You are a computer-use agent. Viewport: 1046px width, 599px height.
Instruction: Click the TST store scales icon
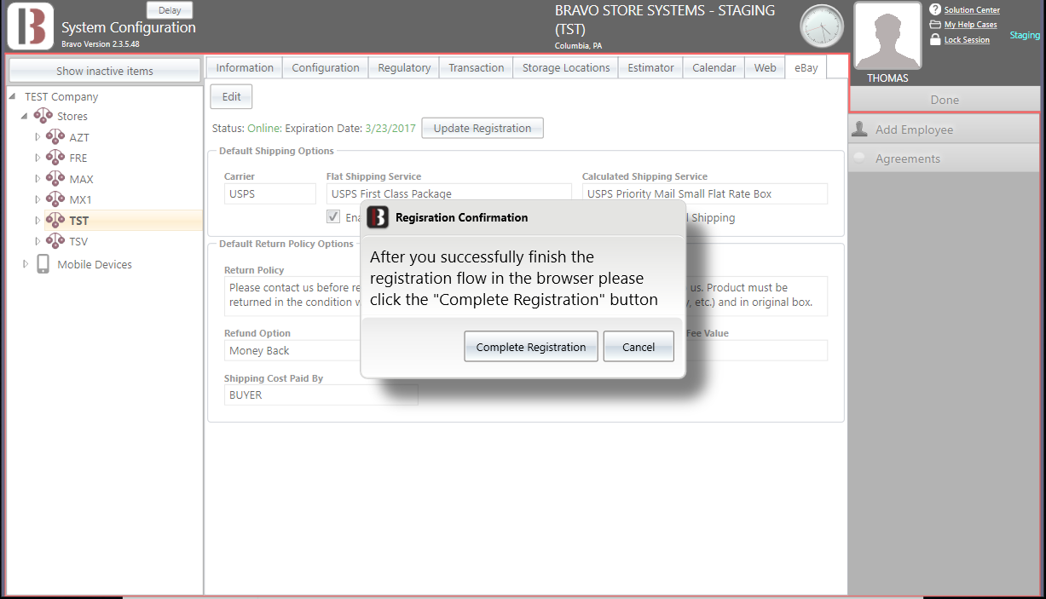click(55, 220)
